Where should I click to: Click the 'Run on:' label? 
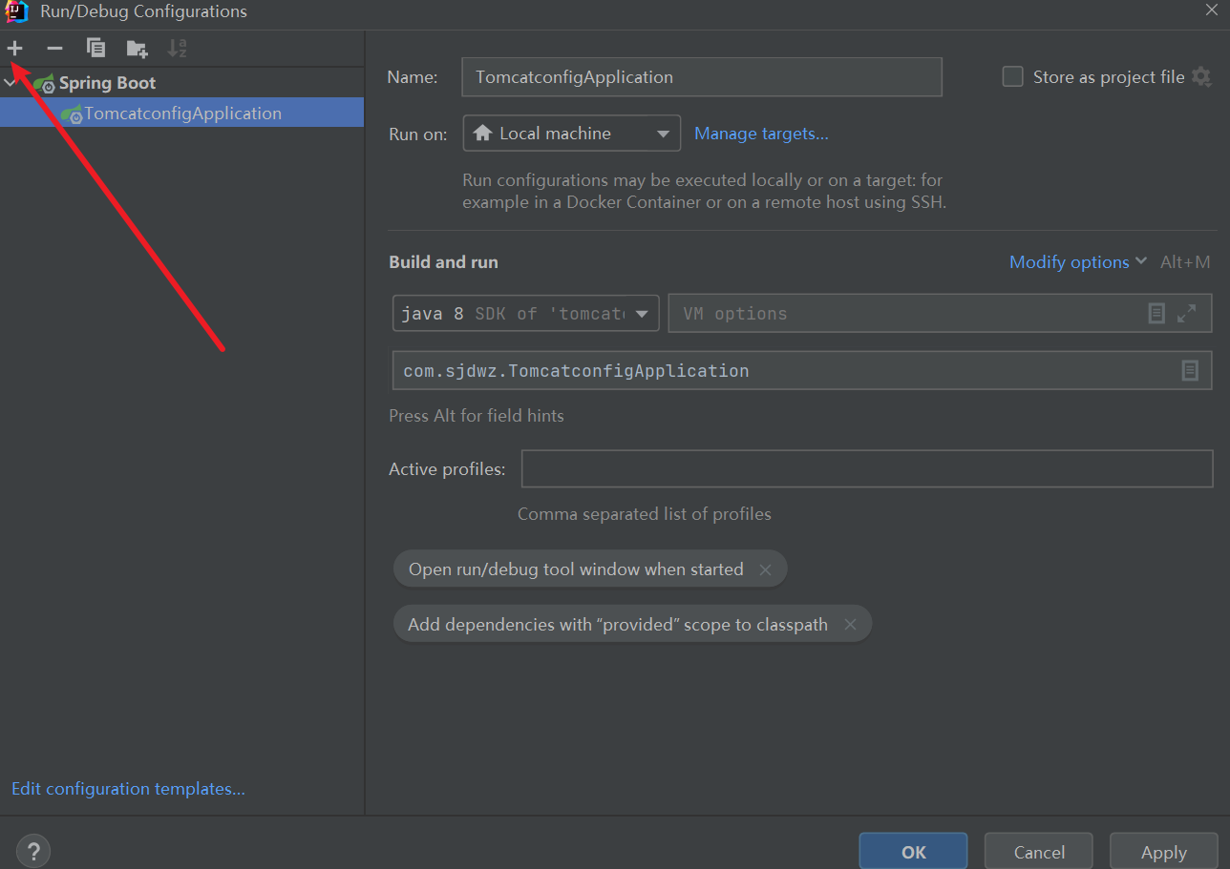click(x=417, y=134)
